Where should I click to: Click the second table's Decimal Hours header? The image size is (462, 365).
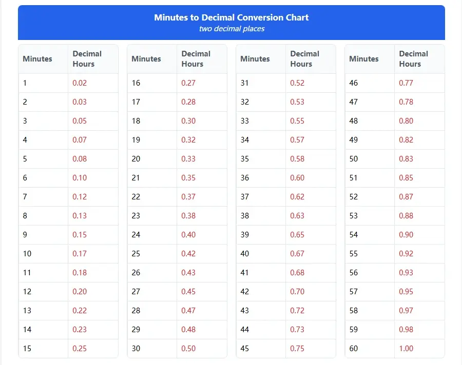[196, 59]
